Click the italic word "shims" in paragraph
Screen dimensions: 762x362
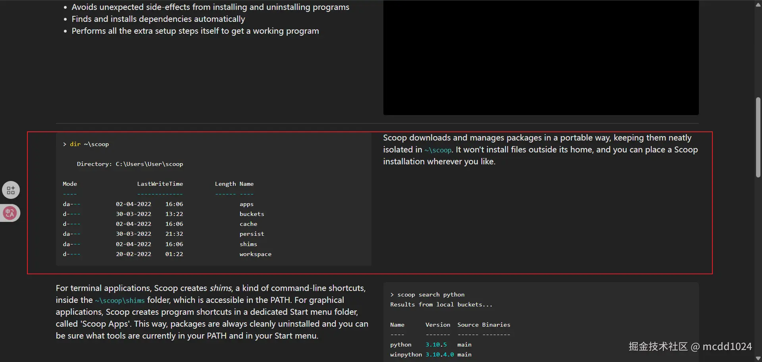221,288
